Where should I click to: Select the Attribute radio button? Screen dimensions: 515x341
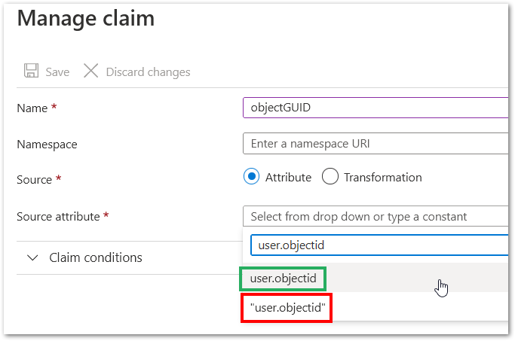(252, 177)
